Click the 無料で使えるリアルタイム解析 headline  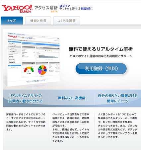click(x=101, y=49)
